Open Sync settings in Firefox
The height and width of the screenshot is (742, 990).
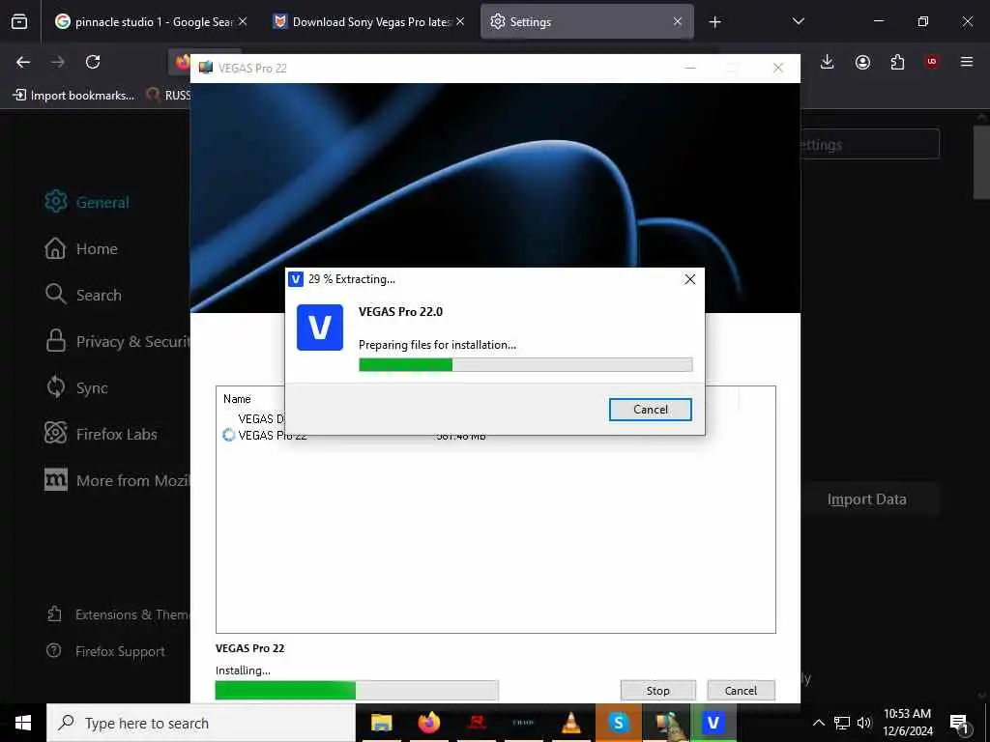(x=76, y=387)
